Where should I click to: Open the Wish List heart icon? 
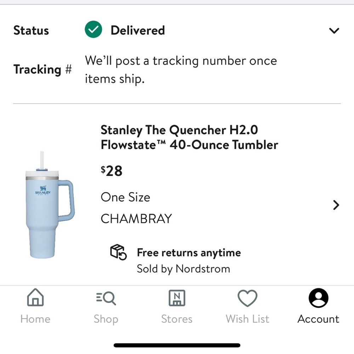247,298
